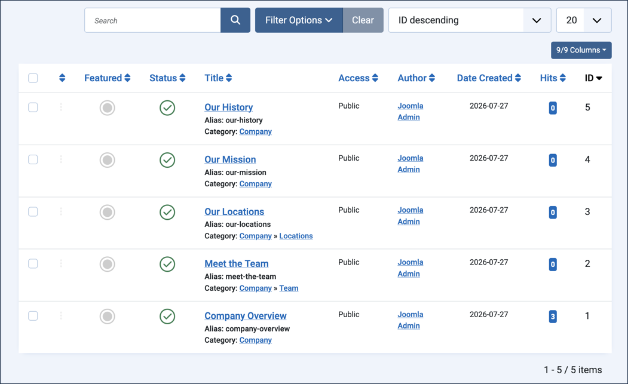
Task: Click the Clear filters button
Action: [363, 20]
